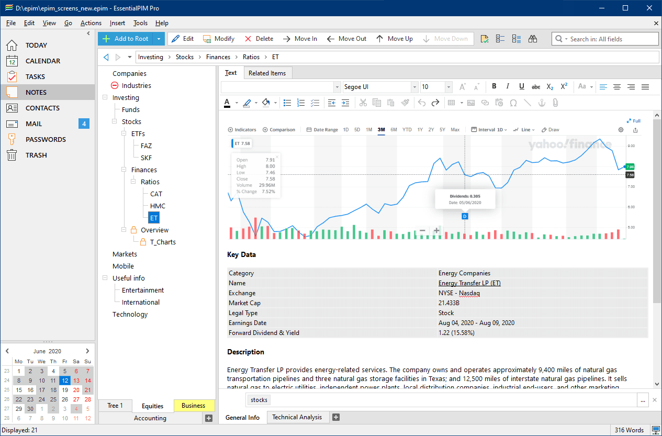
Task: Go to the Tasks module
Action: click(35, 76)
